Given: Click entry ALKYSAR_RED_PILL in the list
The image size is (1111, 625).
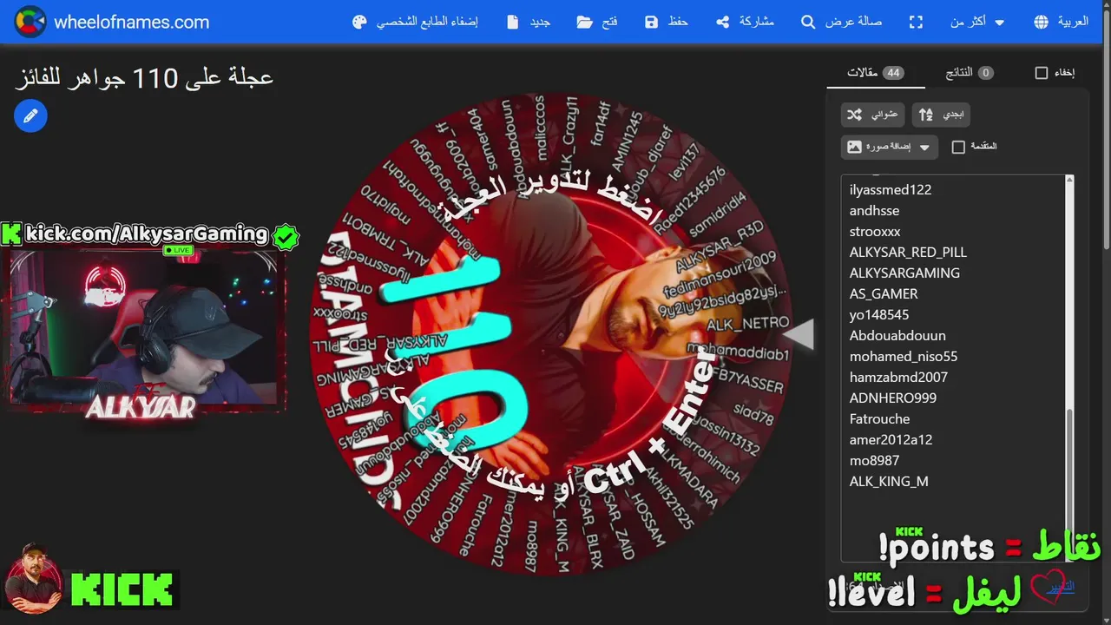Looking at the screenshot, I should click(908, 252).
